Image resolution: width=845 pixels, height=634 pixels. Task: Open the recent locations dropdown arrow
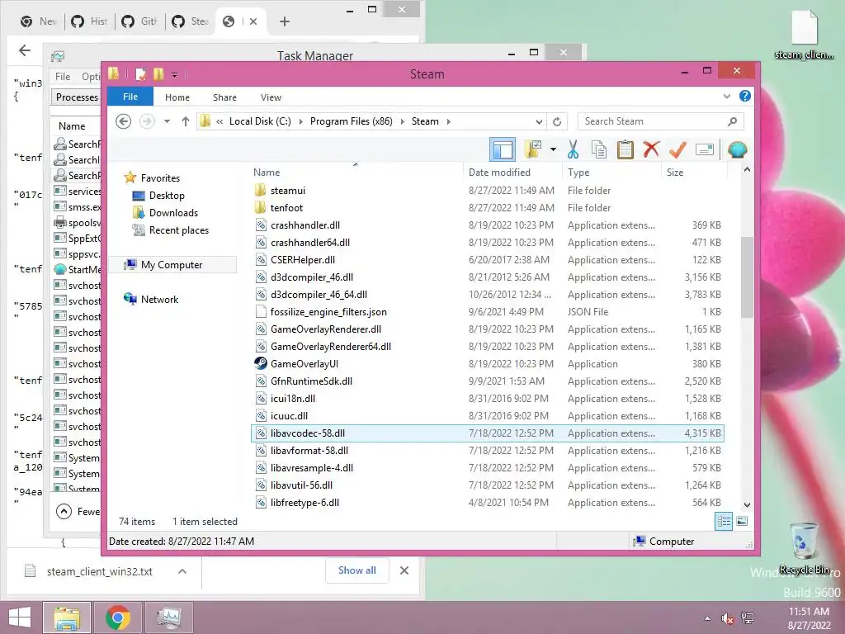point(167,121)
